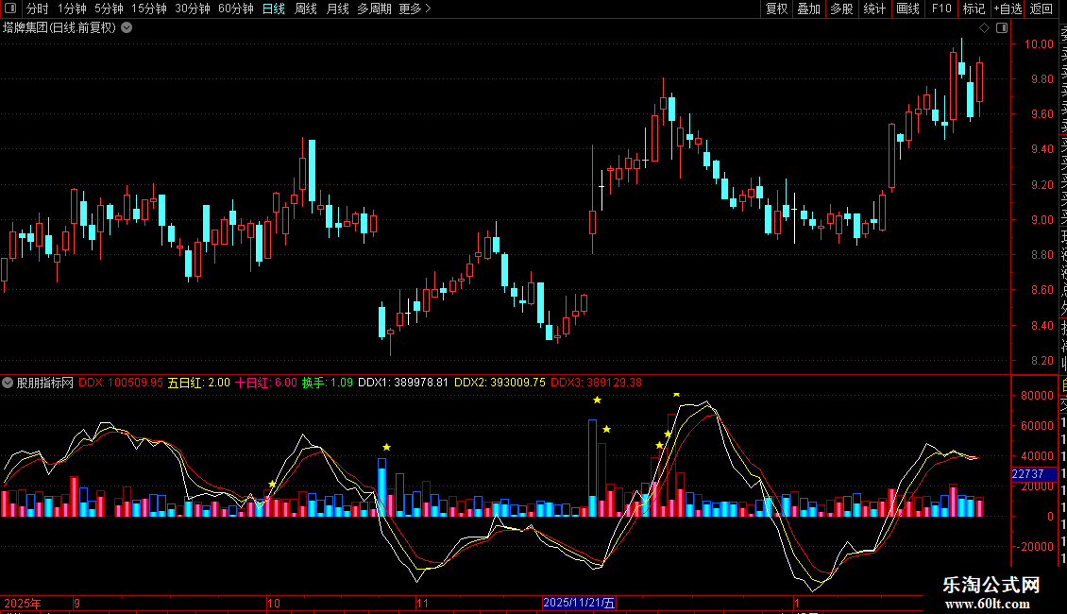
Task: Click the 塔牌集团(日线.前复权) chart title
Action: coord(59,28)
